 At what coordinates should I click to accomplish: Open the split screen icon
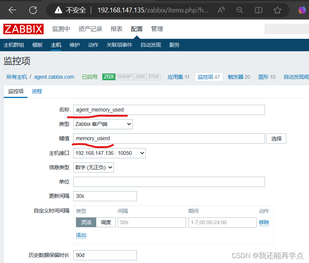tap(258, 10)
